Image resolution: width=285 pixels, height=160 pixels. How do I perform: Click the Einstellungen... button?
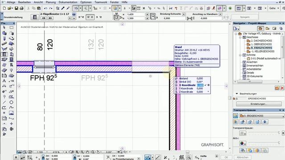click(x=259, y=104)
